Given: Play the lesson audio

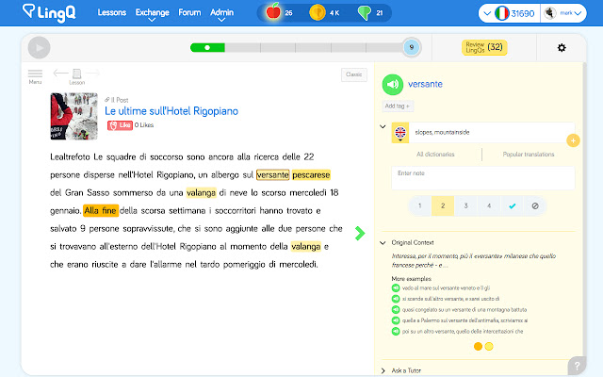Looking at the screenshot, I should (x=39, y=48).
